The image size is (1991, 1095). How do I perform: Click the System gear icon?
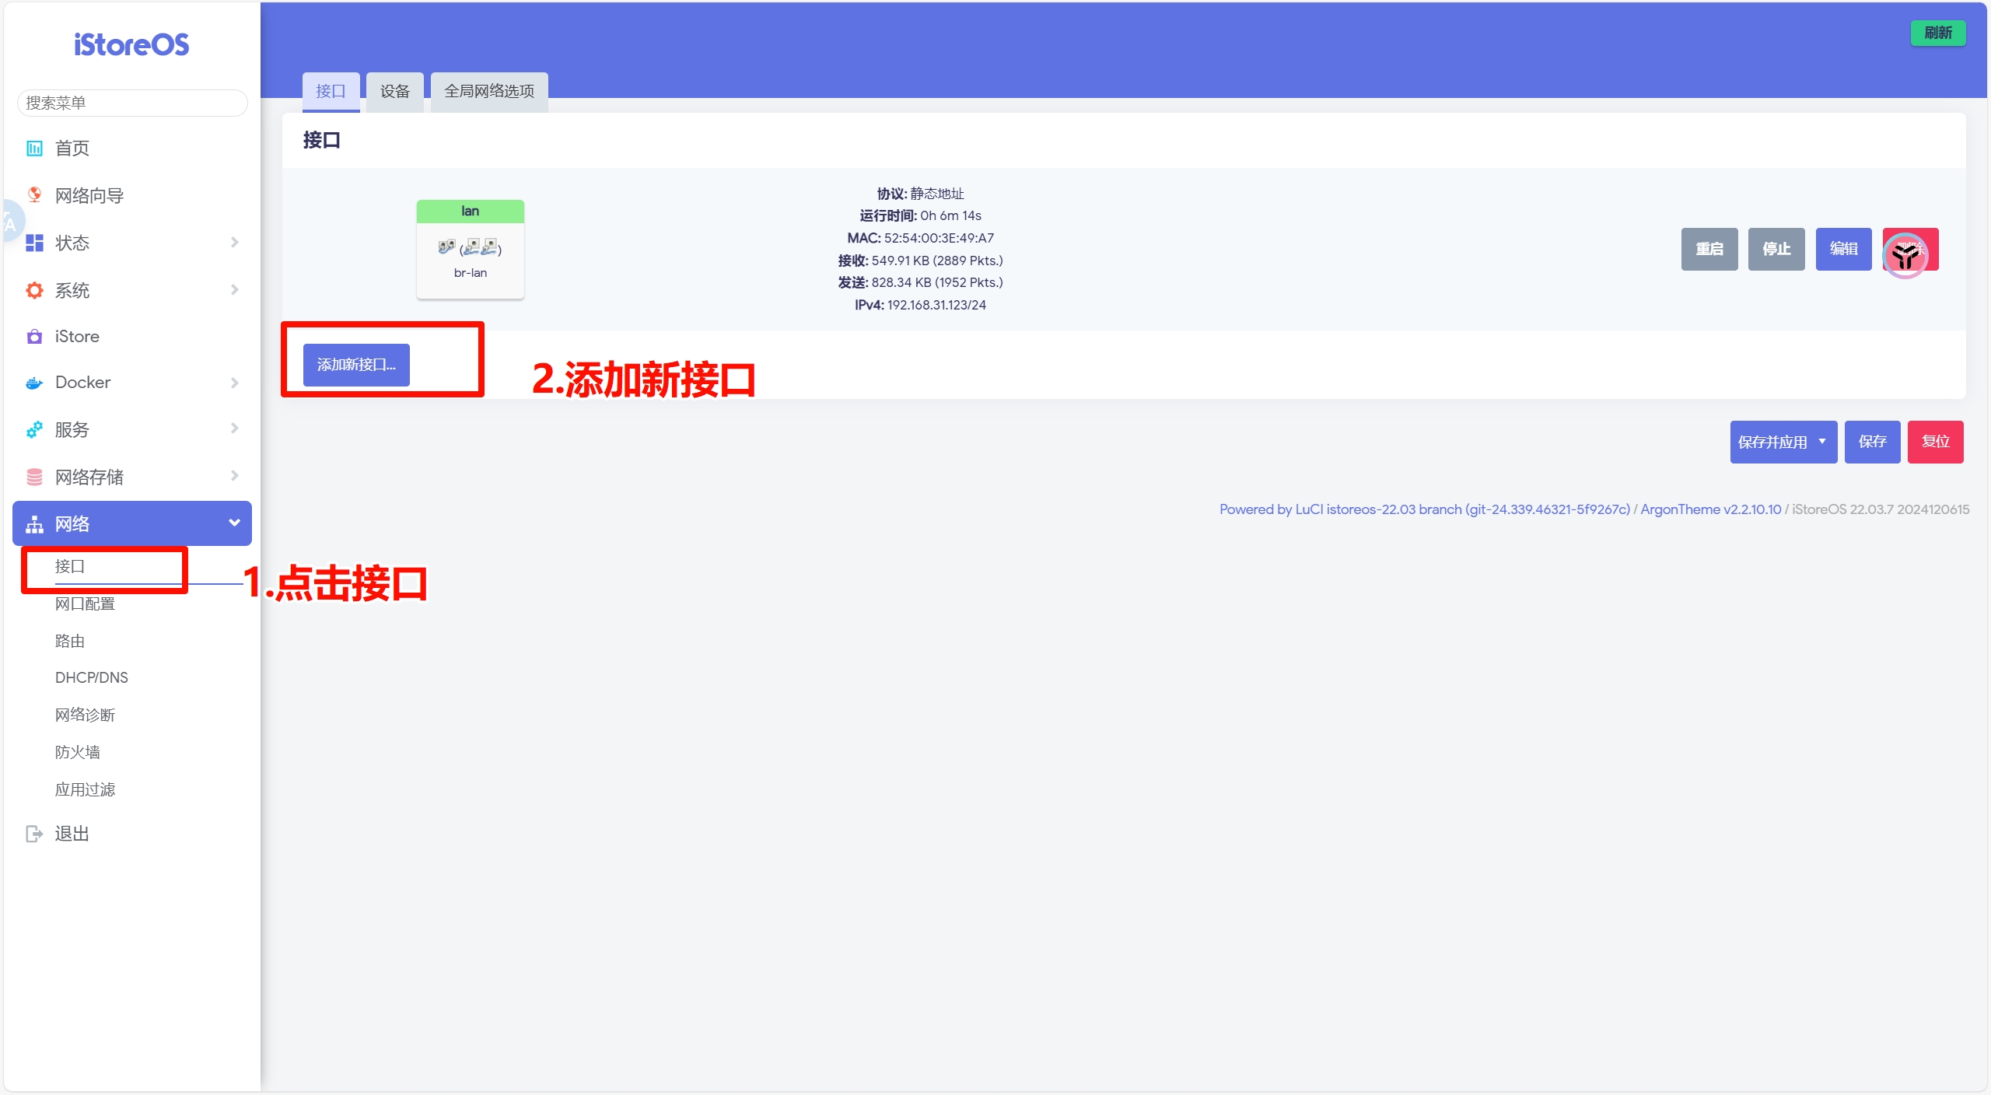pos(34,290)
